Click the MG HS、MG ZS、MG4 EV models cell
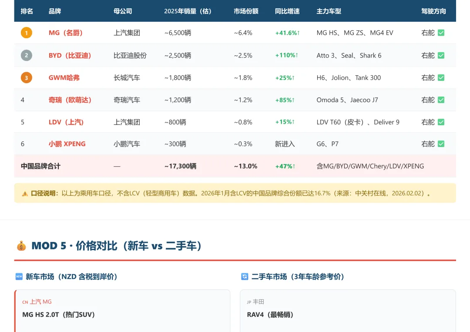The image size is (470, 332). click(x=355, y=33)
